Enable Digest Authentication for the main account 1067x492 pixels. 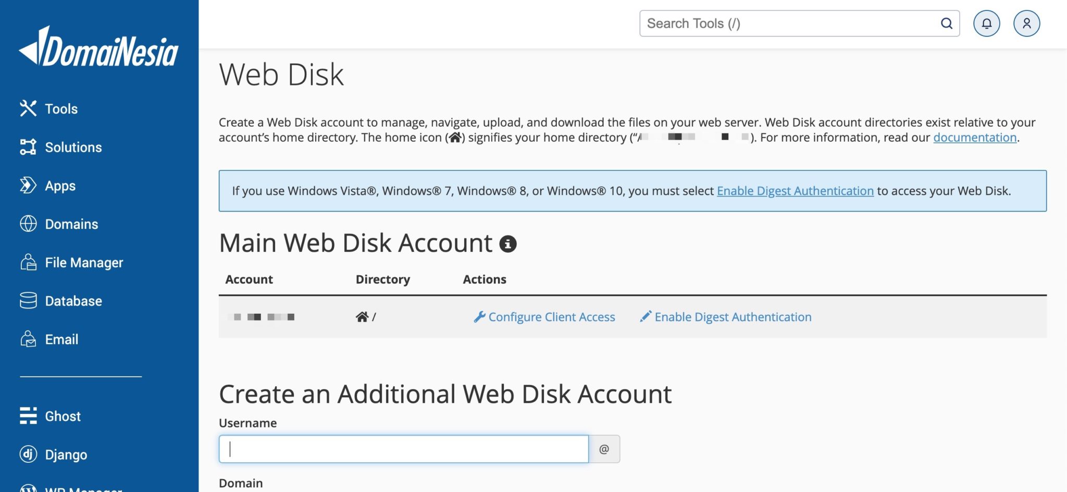733,316
